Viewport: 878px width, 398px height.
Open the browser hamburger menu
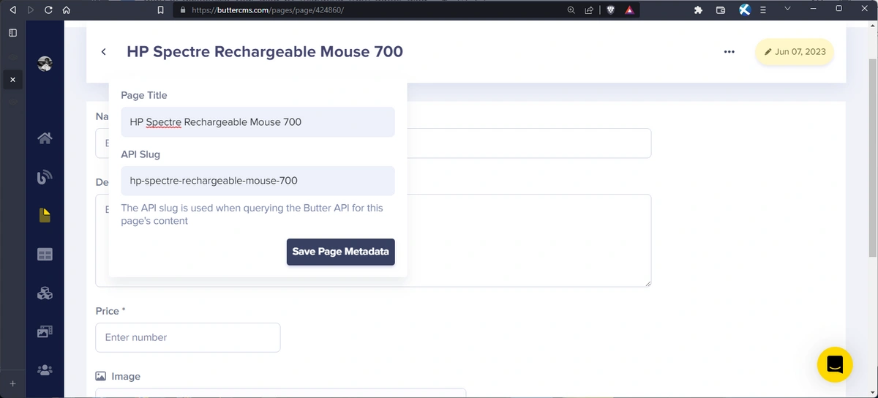[763, 10]
